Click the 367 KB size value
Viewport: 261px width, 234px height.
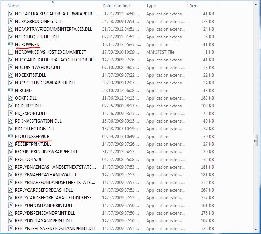(x=207, y=190)
